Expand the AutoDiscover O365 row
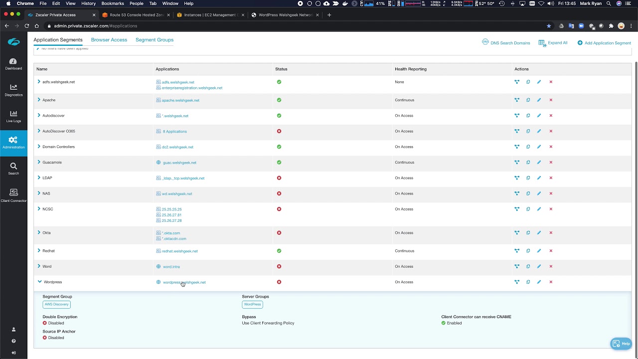 39,131
